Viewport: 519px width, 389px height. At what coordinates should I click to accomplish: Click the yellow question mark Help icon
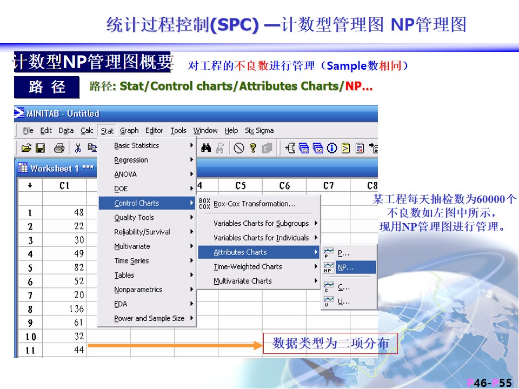[x=252, y=148]
